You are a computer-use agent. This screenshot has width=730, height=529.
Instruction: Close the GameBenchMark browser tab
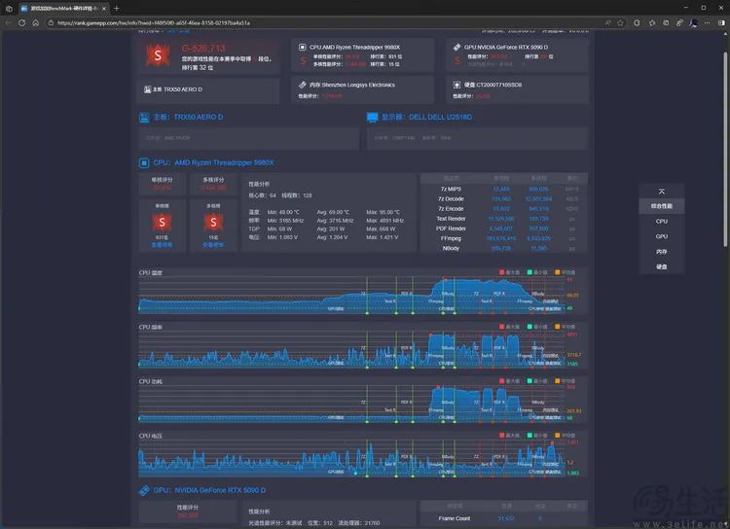coord(104,9)
